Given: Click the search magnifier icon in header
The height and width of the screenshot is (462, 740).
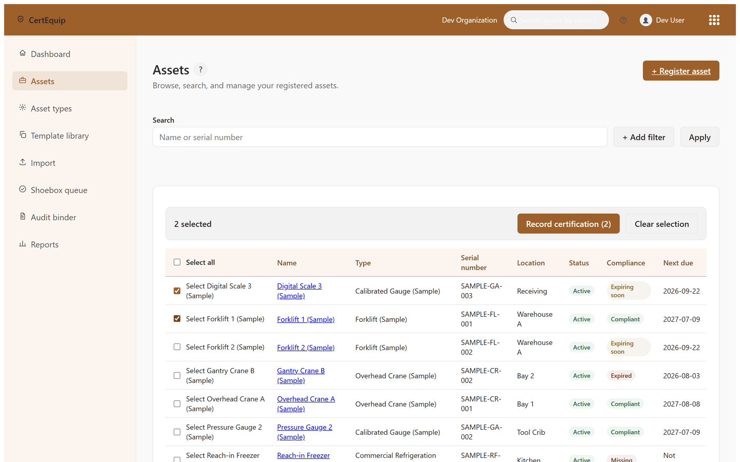Looking at the screenshot, I should click(x=514, y=20).
